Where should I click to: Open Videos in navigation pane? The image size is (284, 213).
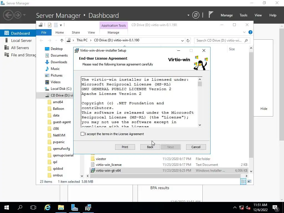point(55,82)
